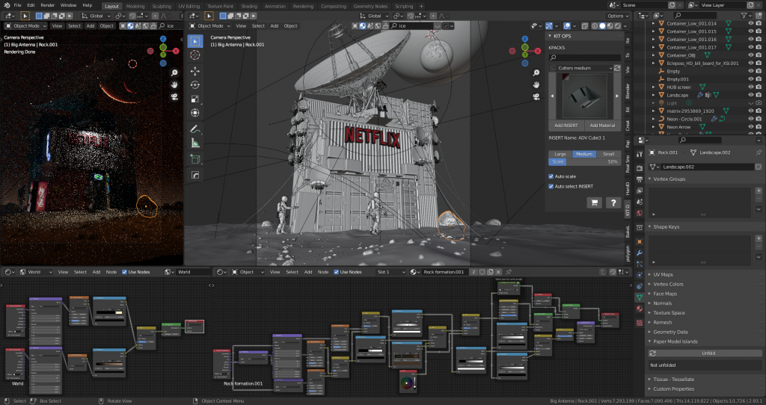Image resolution: width=766 pixels, height=405 pixels.
Task: Adjust the KIT OPS Scale 50% slider
Action: [584, 161]
